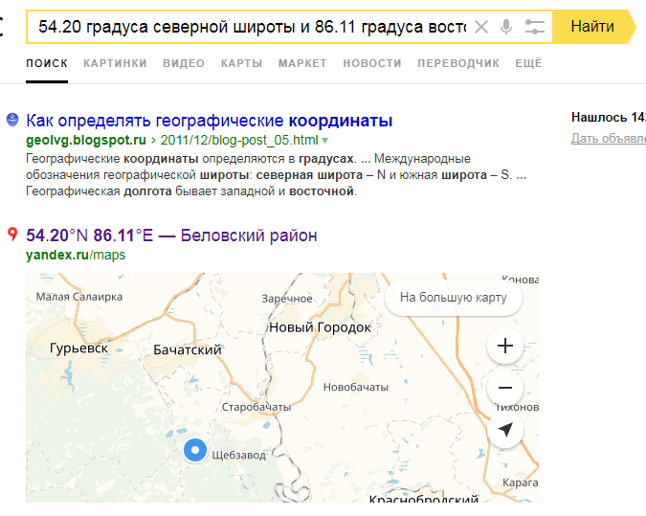Click the Старобачаты label on map

tap(256, 407)
